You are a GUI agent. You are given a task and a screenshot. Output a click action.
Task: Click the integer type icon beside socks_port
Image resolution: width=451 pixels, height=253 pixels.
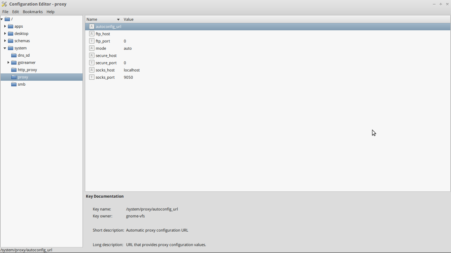click(92, 77)
